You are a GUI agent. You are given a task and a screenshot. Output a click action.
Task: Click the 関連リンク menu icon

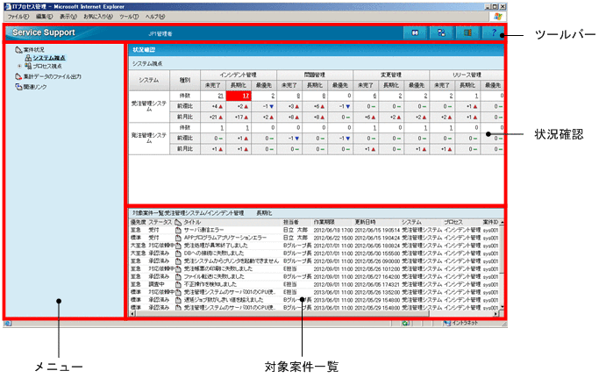18,86
